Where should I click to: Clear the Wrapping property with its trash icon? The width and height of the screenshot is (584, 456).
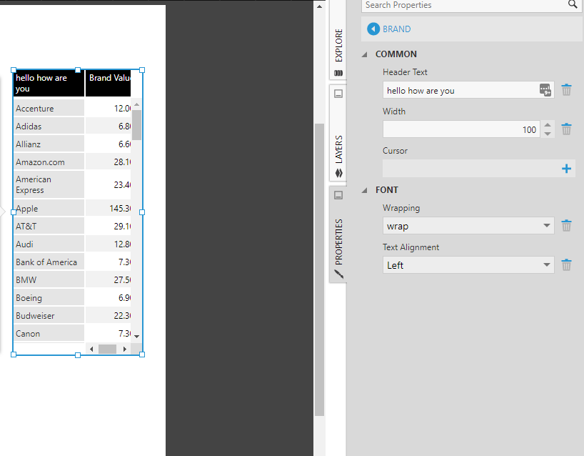(x=566, y=226)
